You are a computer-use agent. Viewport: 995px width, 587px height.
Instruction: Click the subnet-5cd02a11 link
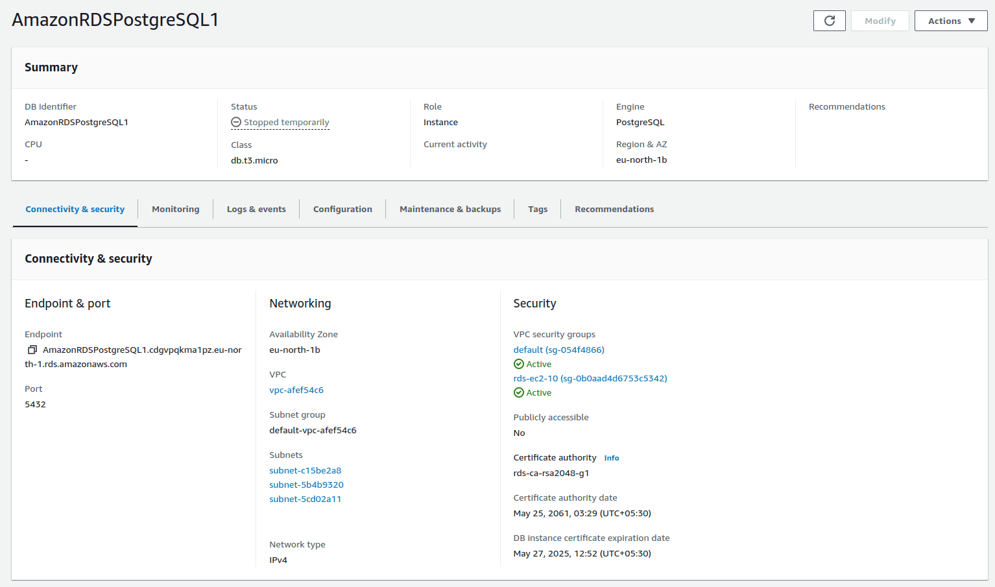(x=305, y=499)
